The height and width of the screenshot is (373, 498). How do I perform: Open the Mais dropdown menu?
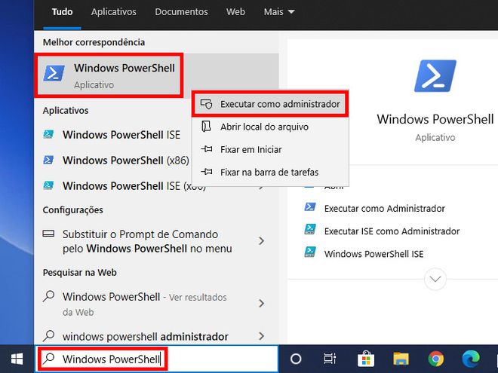(x=279, y=12)
